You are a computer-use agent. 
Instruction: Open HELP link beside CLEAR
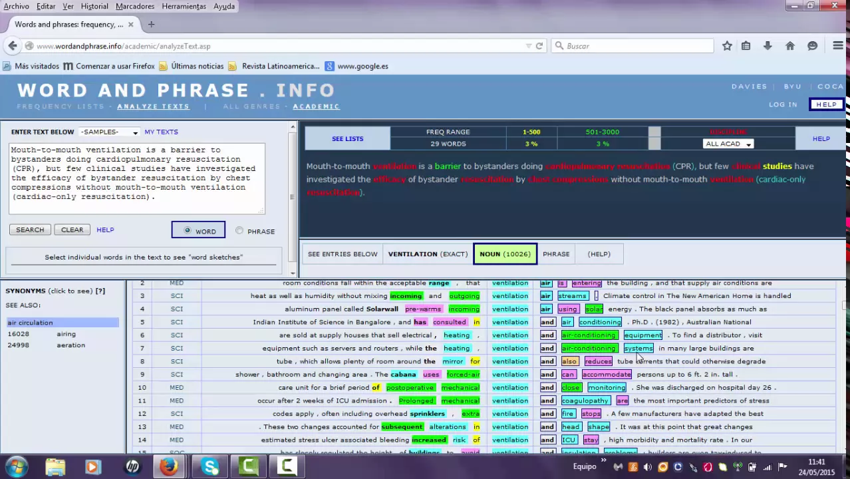[x=105, y=230]
